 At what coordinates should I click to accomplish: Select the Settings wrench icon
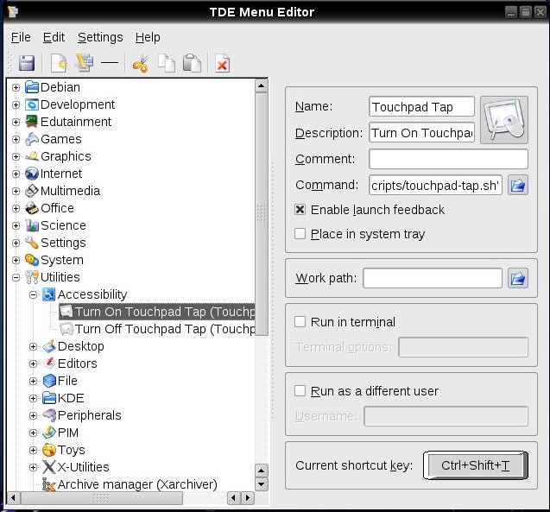32,243
